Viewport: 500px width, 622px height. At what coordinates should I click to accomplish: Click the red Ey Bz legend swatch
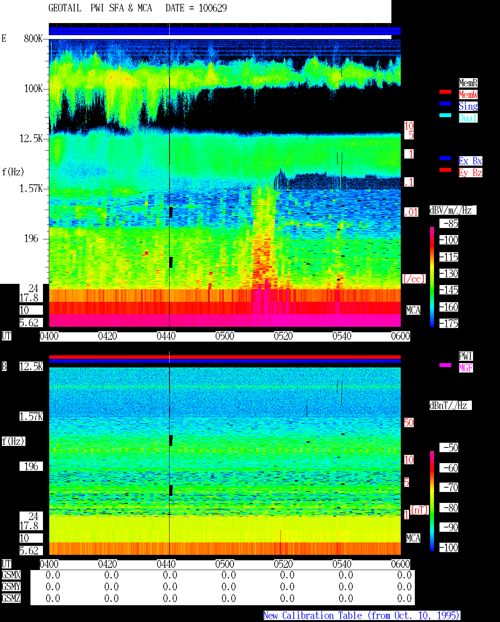pyautogui.click(x=445, y=170)
